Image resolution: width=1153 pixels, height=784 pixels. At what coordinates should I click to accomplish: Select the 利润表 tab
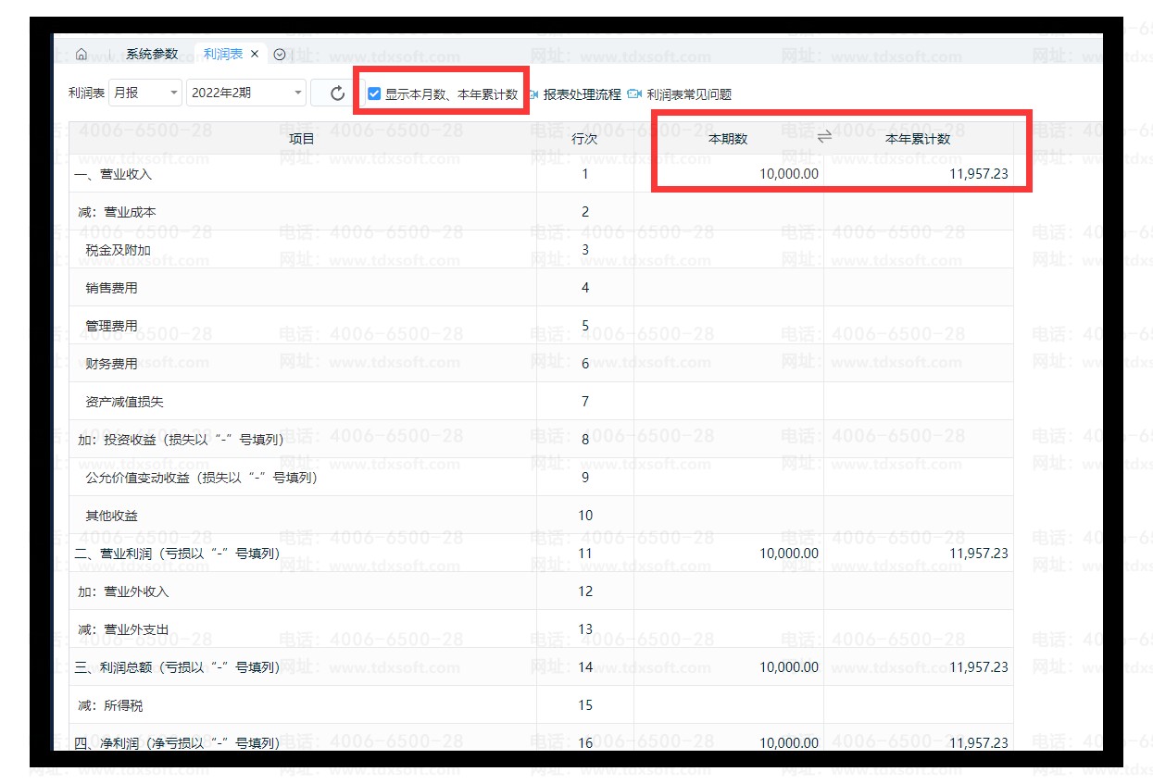(x=222, y=55)
